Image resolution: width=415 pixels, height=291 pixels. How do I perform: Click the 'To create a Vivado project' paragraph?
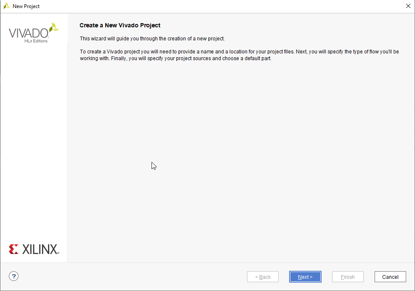tap(239, 55)
